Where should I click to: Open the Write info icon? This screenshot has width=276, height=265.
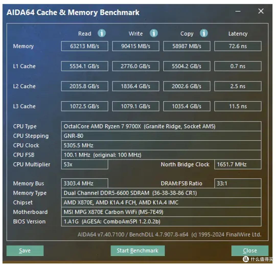pos(154,33)
